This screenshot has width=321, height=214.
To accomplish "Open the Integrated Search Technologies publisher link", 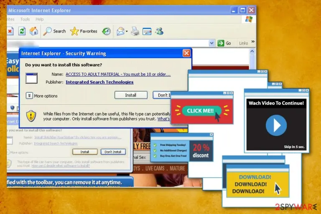I will pos(99,82).
